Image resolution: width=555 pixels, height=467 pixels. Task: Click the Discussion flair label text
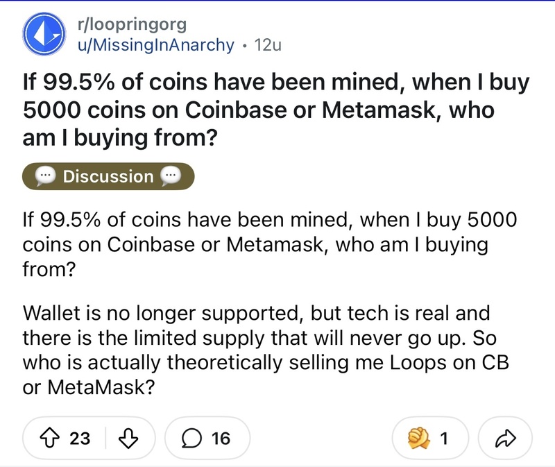click(x=108, y=176)
